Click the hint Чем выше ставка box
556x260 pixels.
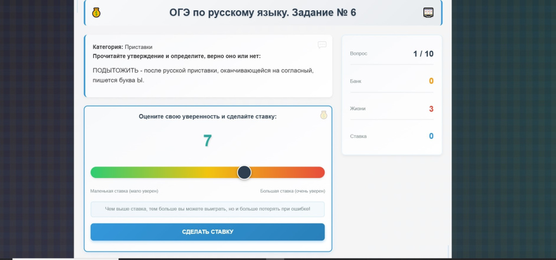pos(207,209)
